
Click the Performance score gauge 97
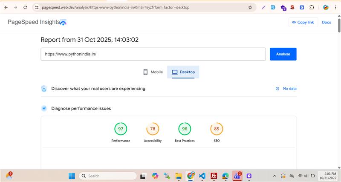coord(121,129)
